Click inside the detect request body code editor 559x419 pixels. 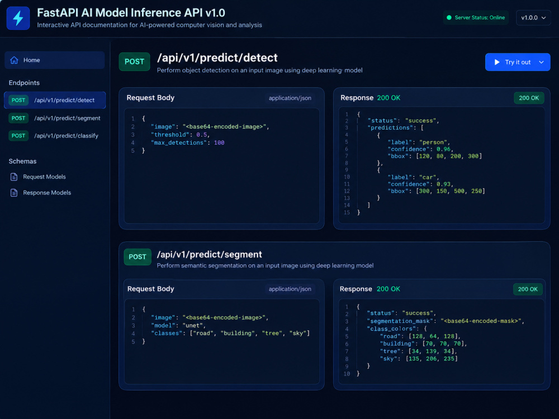pos(222,166)
